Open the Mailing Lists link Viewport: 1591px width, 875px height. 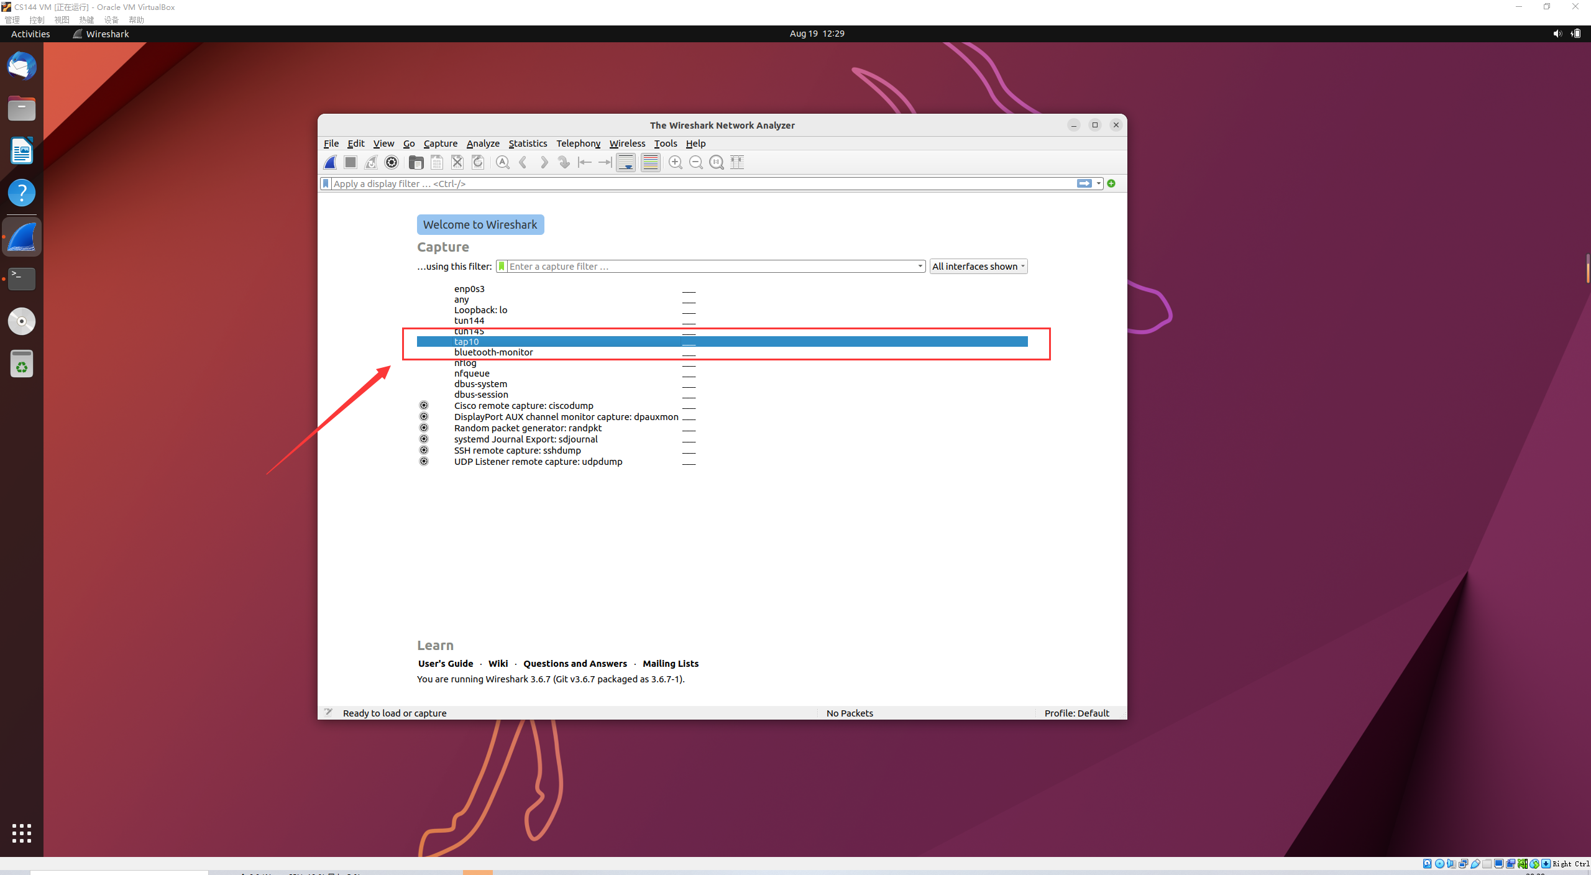click(671, 664)
